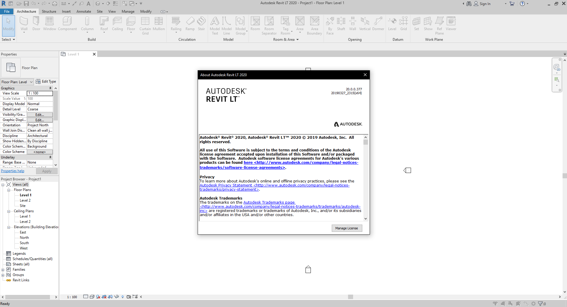Collapse the Graphics properties section
This screenshot has height=307, width=567.
[50, 88]
